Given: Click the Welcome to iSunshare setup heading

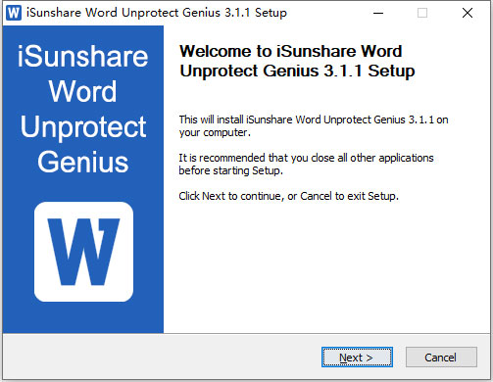Looking at the screenshot, I should coord(297,61).
